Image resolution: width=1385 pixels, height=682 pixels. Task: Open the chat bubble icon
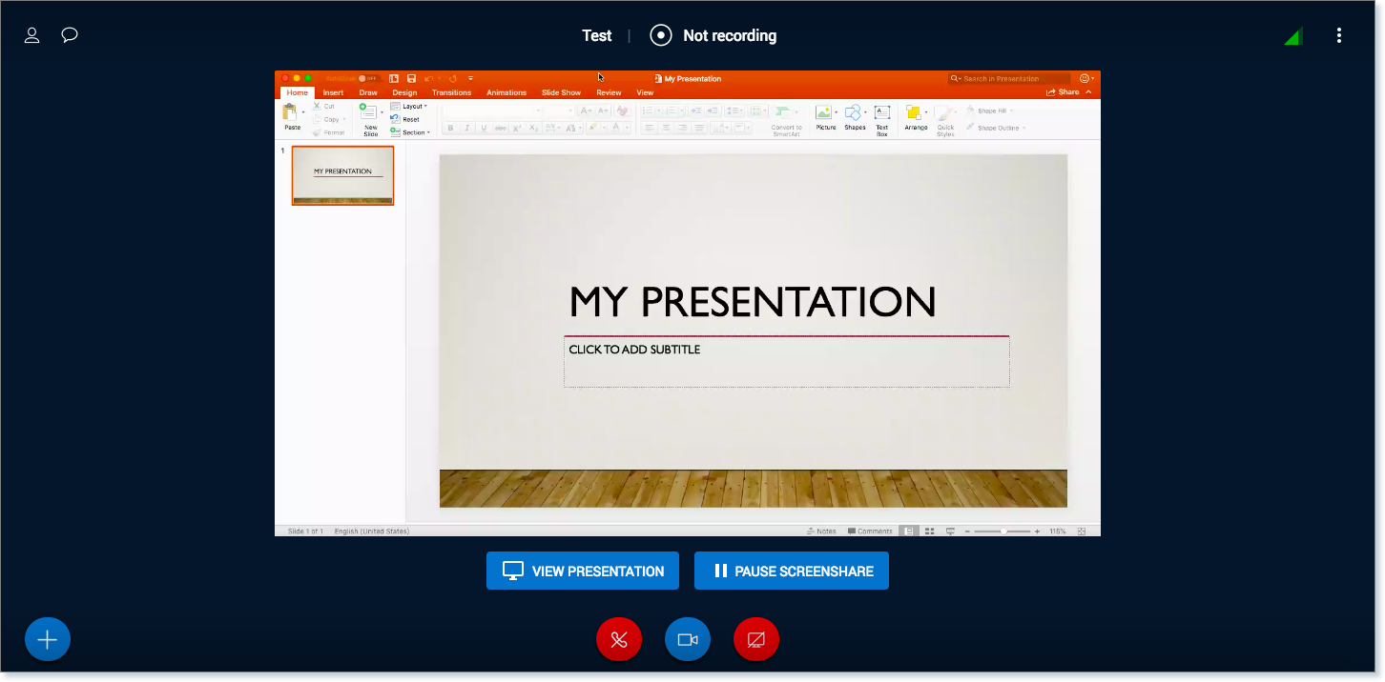pos(70,35)
